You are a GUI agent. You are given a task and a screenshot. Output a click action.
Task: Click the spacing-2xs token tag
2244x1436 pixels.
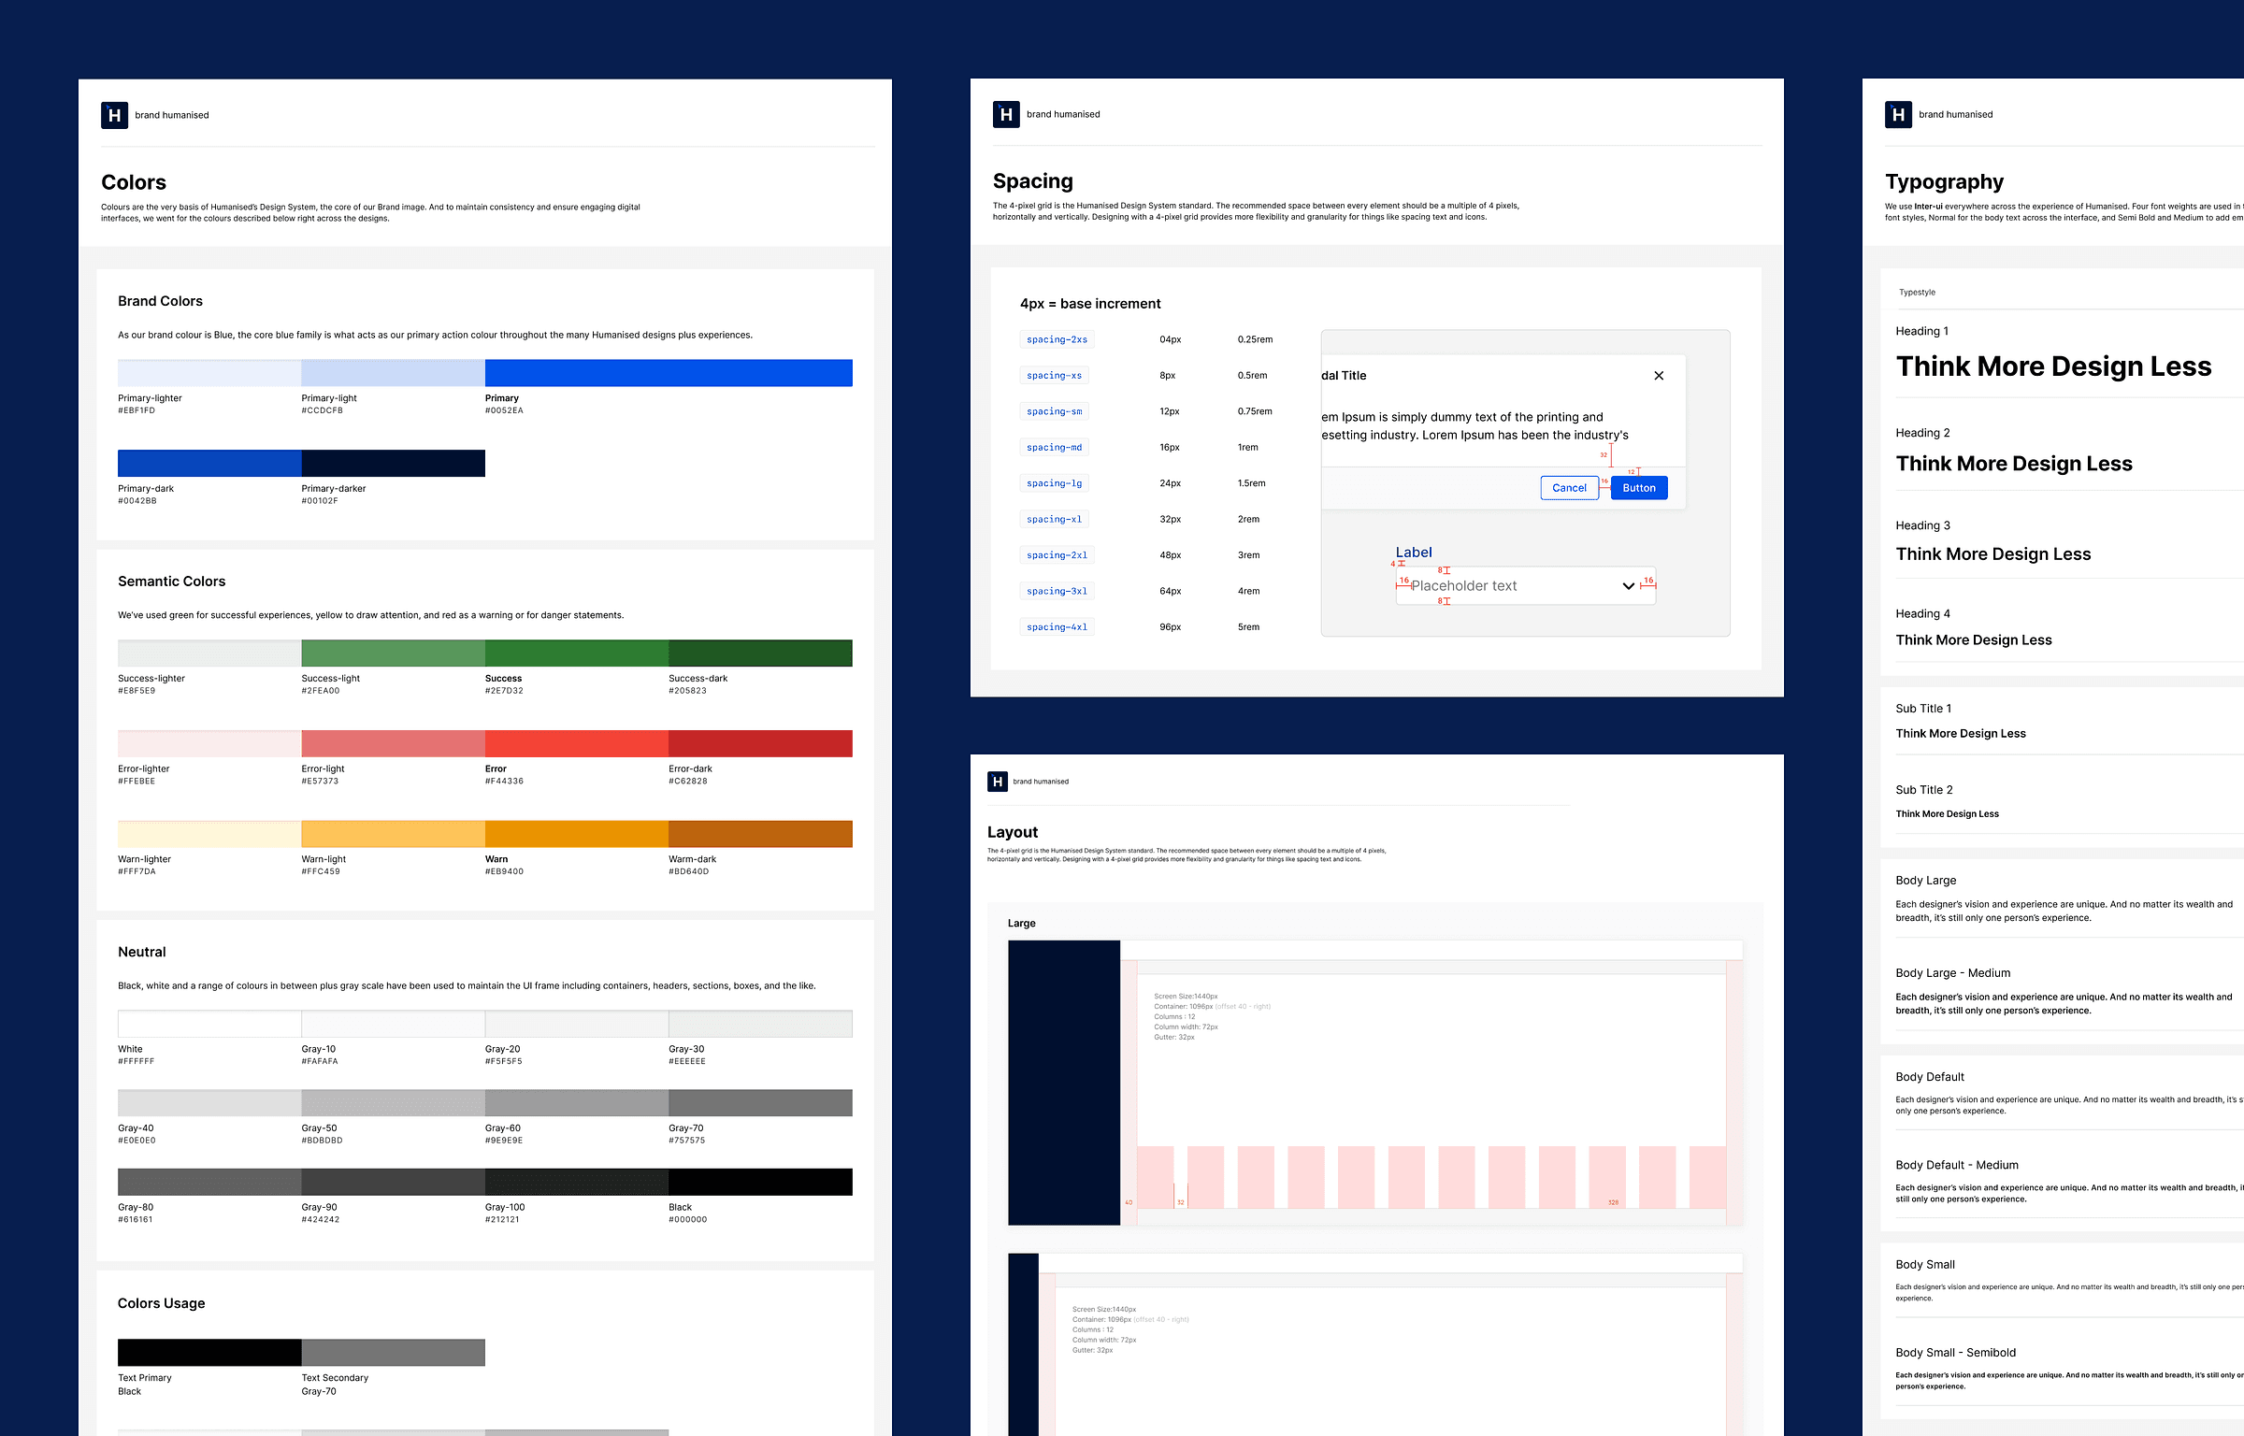pos(1057,339)
